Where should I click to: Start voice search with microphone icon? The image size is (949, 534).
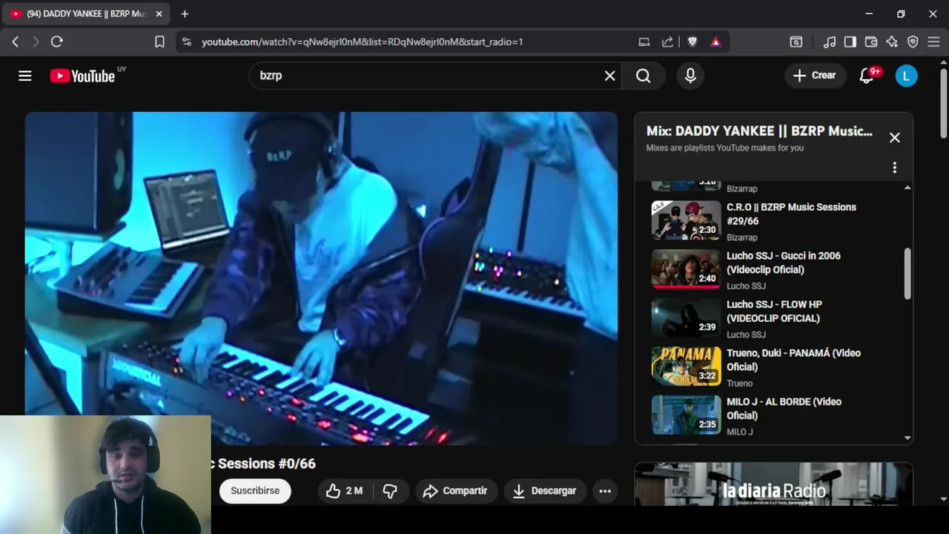[690, 76]
